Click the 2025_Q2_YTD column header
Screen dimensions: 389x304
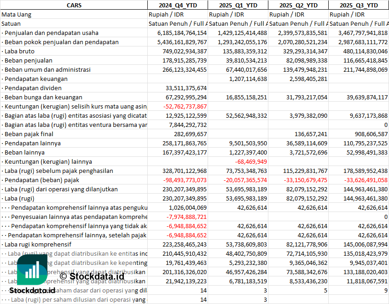298,5
